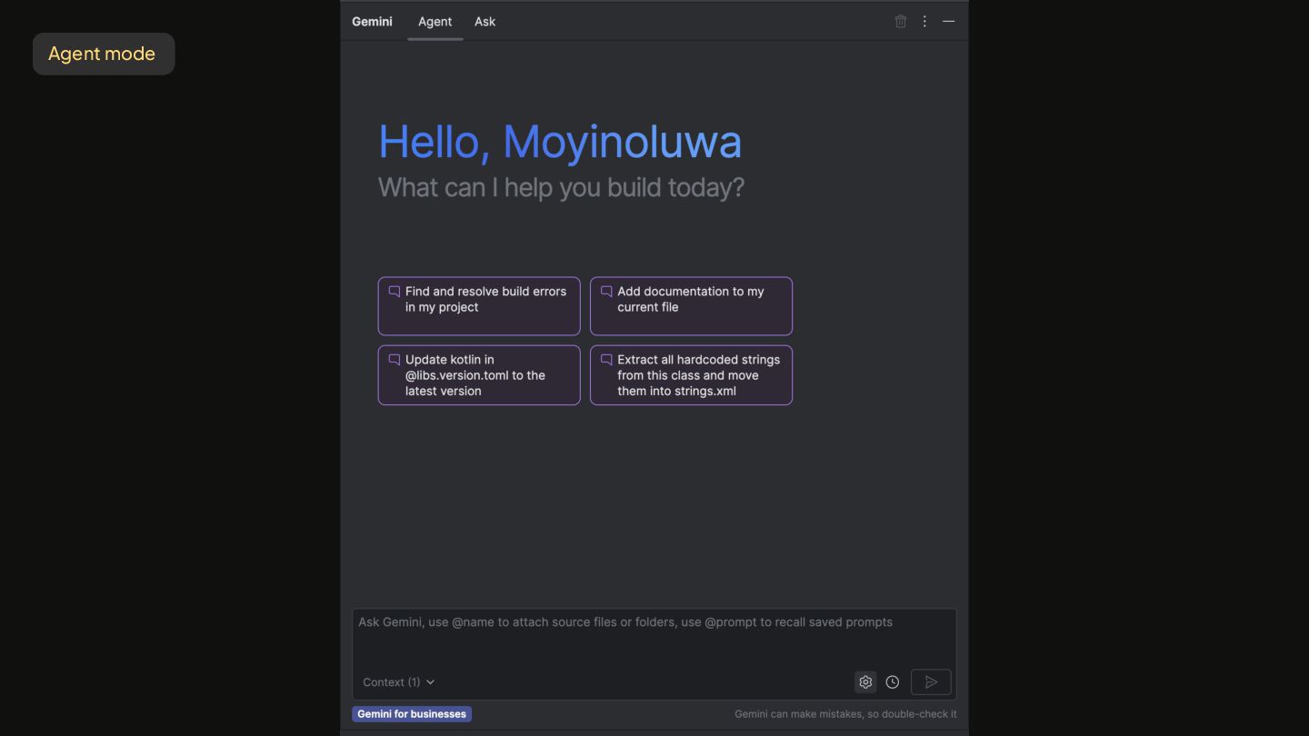Switch to the Ask tab

[485, 22]
